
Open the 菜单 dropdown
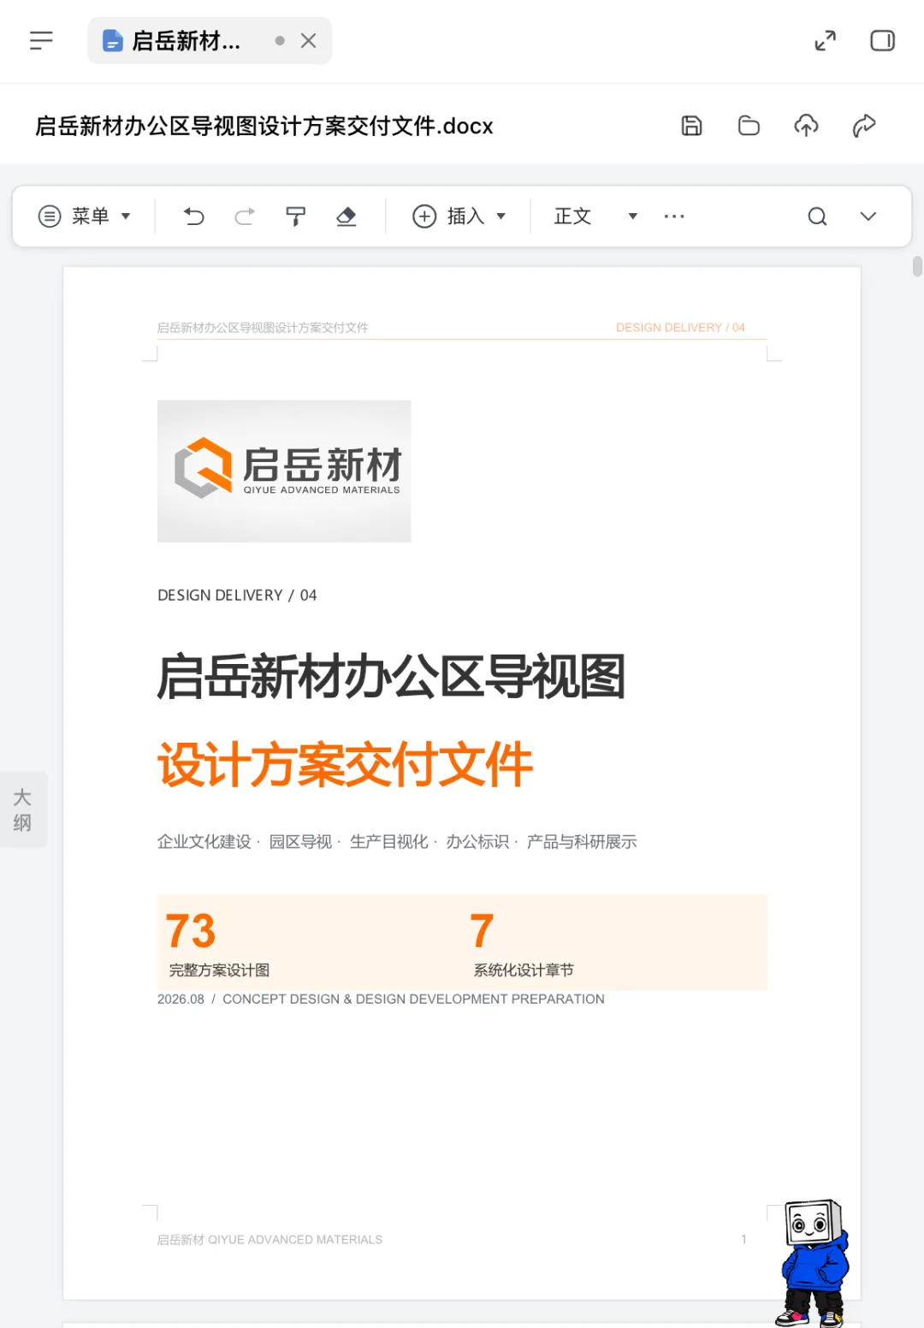click(85, 216)
